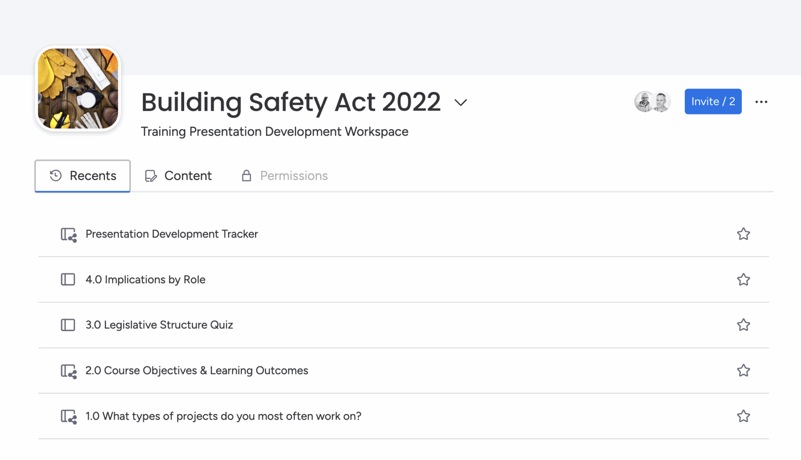
Task: Star 2.0 Course Objectives & Learning Outcomes
Action: pyautogui.click(x=743, y=370)
